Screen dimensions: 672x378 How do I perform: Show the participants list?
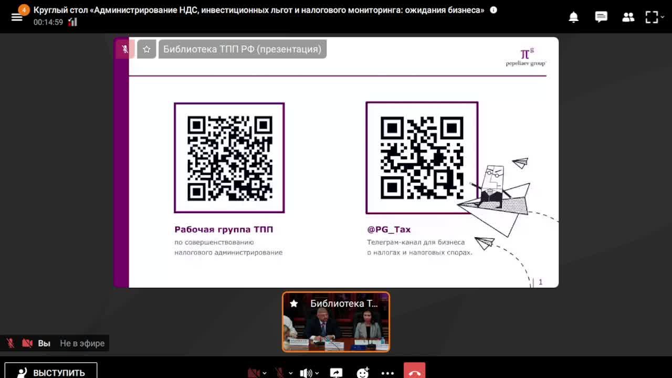pyautogui.click(x=628, y=17)
